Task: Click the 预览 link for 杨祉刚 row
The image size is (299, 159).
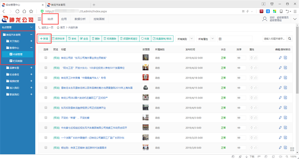Action: [x=56, y=148]
